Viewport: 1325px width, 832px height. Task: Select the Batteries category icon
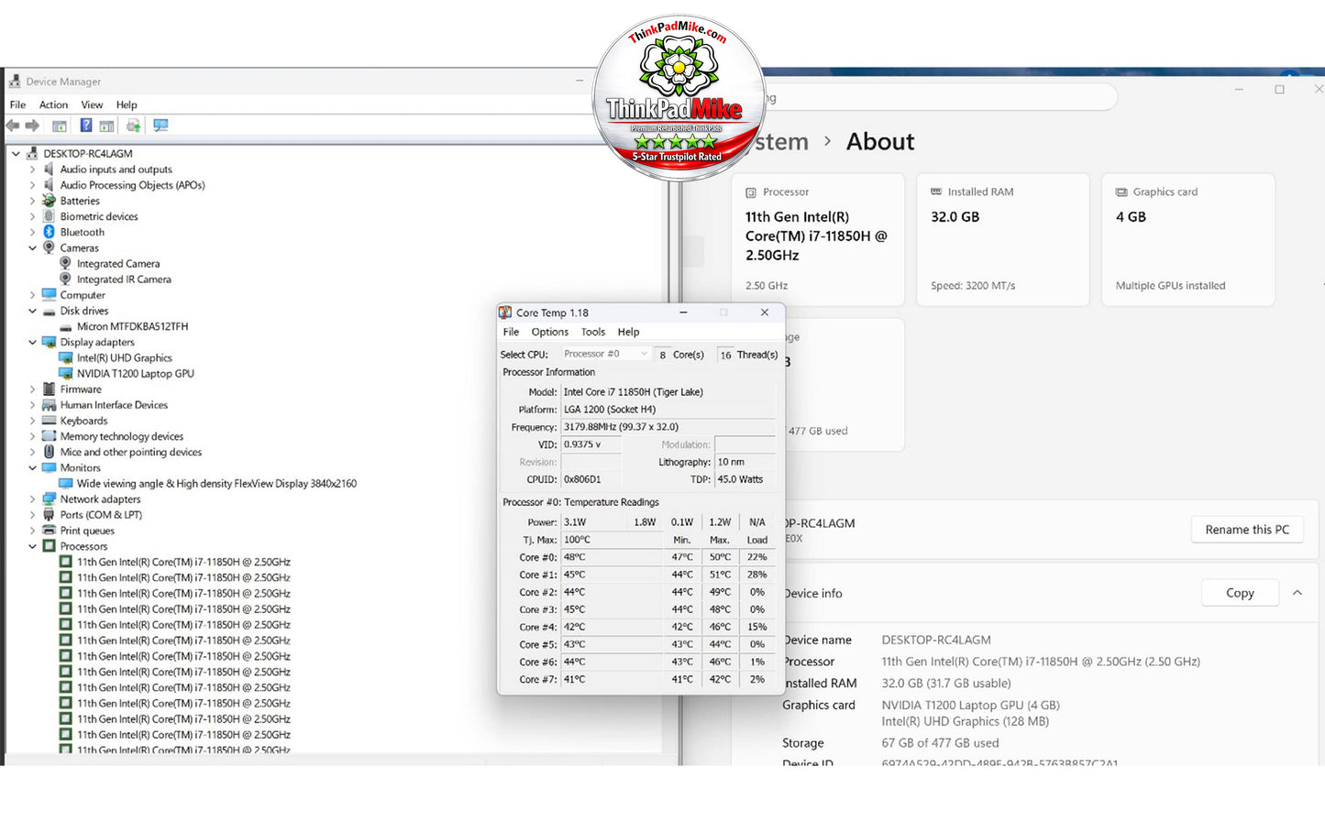click(x=49, y=201)
